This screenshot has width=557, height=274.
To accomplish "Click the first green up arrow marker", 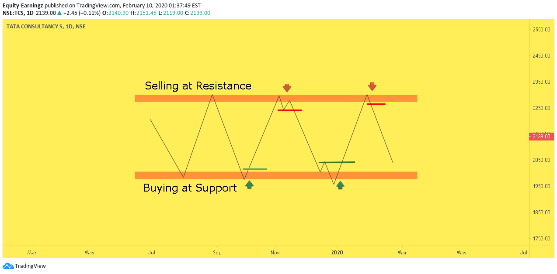I will click(x=249, y=185).
